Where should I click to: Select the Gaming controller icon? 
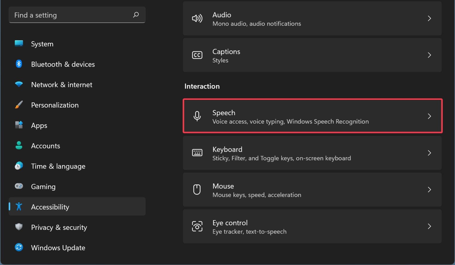click(x=19, y=186)
